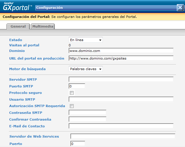This screenshot has height=147, width=185.
Task: Select the E-Mail de Contacto field
Action: (x=121, y=126)
